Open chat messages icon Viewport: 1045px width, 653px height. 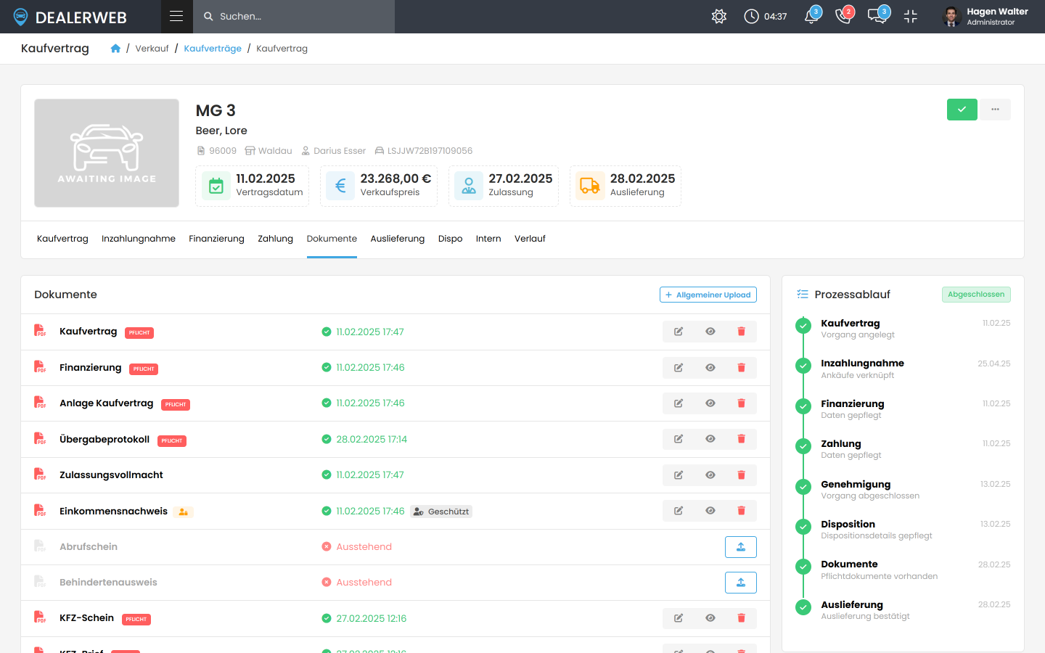click(877, 16)
